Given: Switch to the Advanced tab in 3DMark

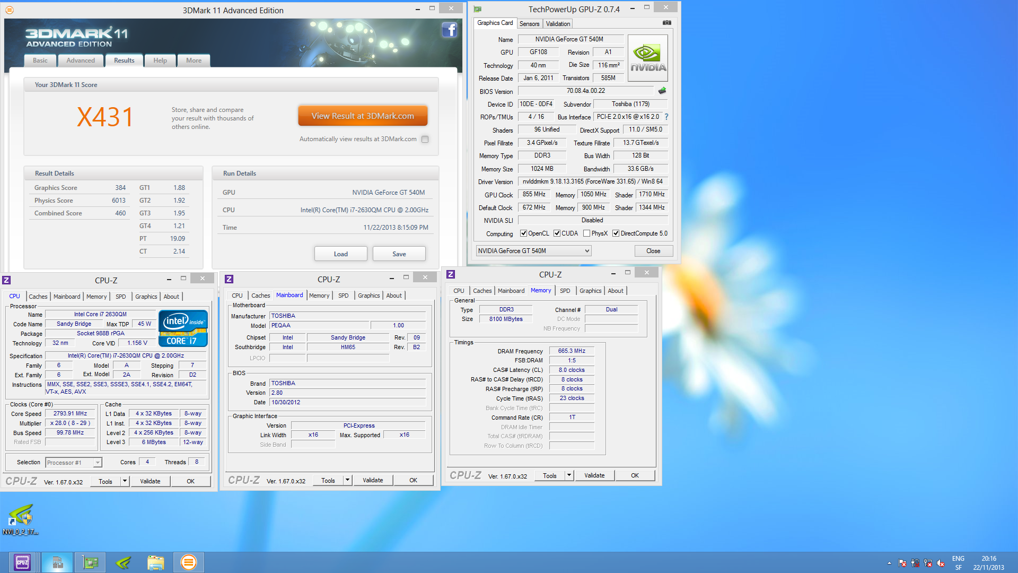Looking at the screenshot, I should tap(81, 60).
